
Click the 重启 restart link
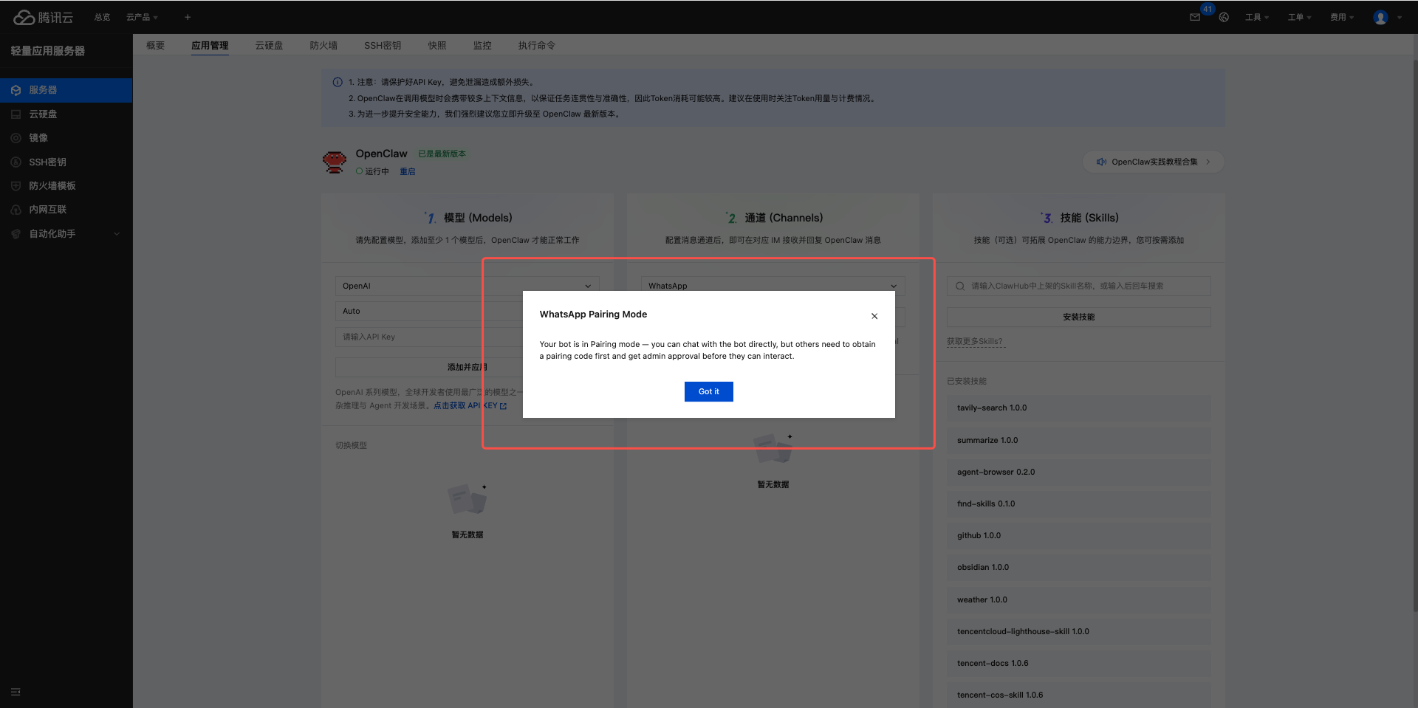coord(408,171)
